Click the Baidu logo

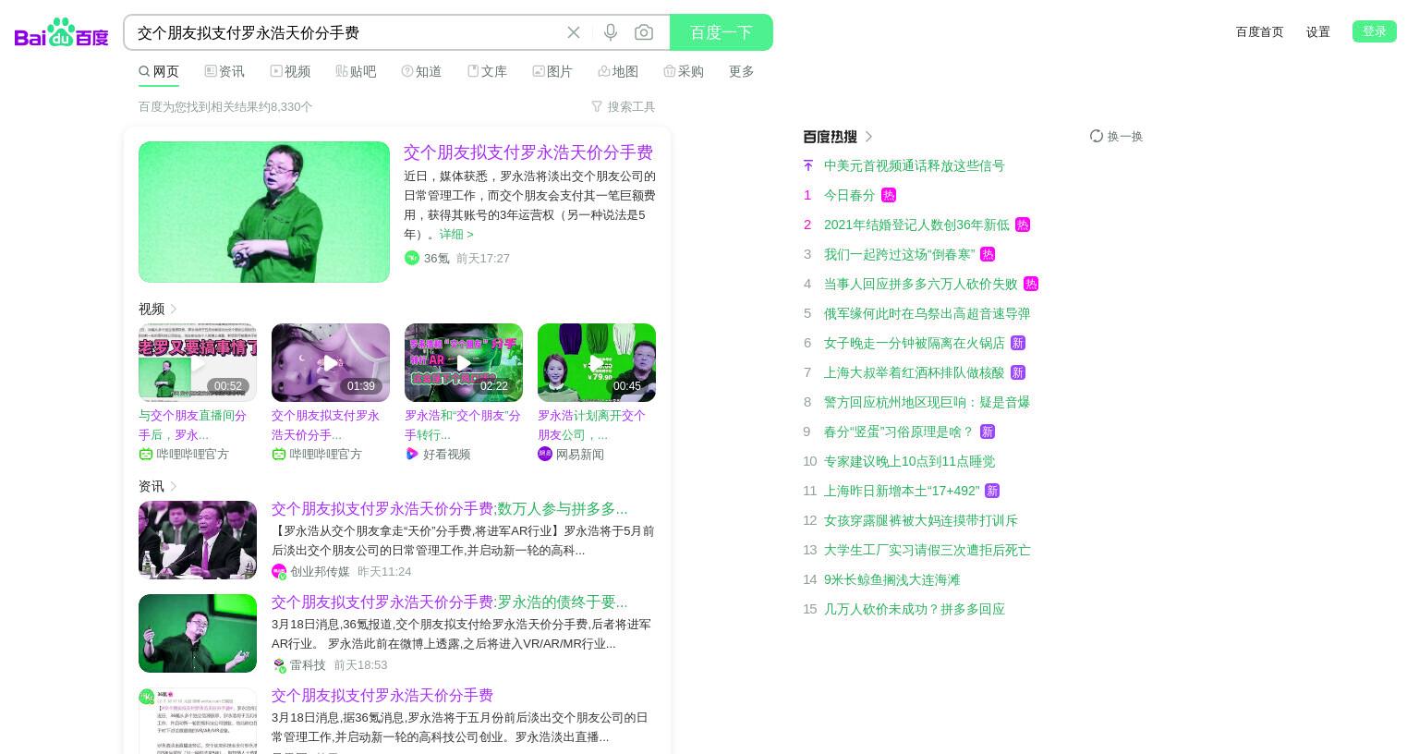click(x=62, y=32)
